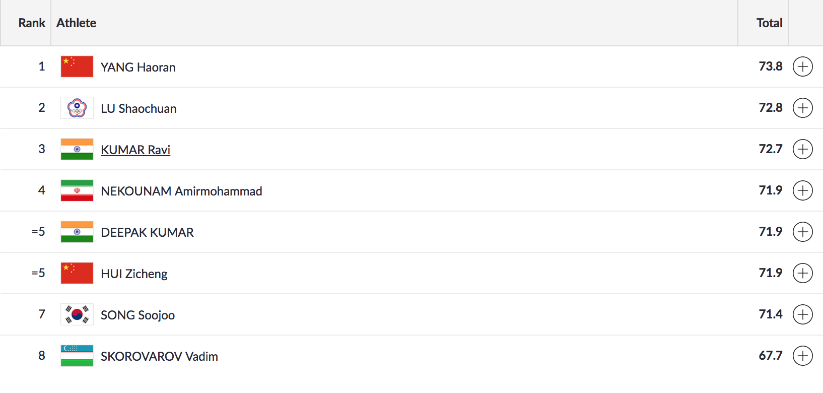Open YANG Haoran athlete name link
The width and height of the screenshot is (823, 393).
click(x=138, y=68)
